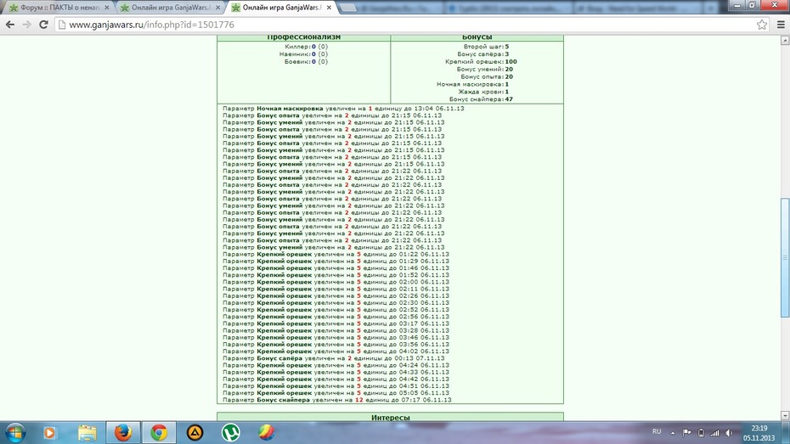Screen dimensions: 790x444
Task: Click the Крепкий орешек row until 04:24
Action: tap(336, 365)
